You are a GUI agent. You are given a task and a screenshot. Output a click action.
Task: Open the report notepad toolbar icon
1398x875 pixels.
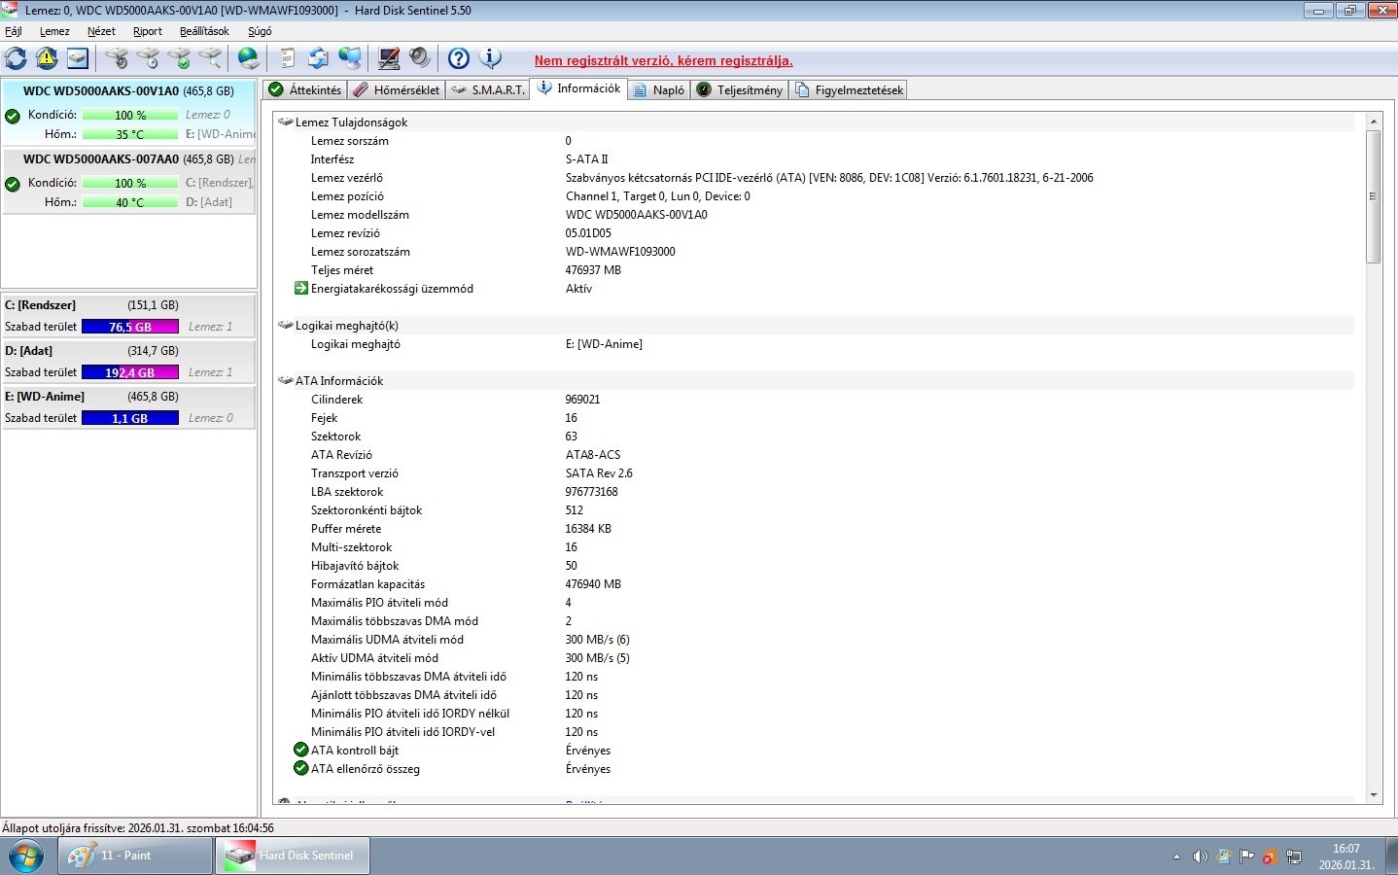(x=288, y=58)
